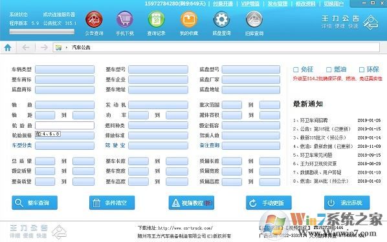Click the grey progress bar under 程序版本
Screen dimensions: 387x242
pyautogui.click(x=41, y=32)
